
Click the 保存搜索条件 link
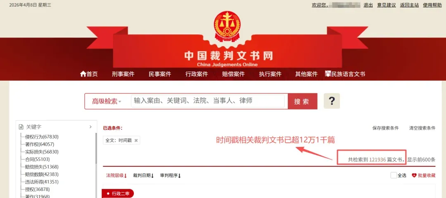[x=385, y=128]
